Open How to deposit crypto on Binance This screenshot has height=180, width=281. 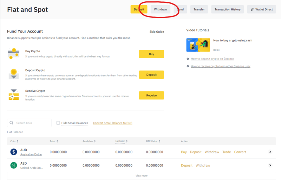[x=213, y=59]
